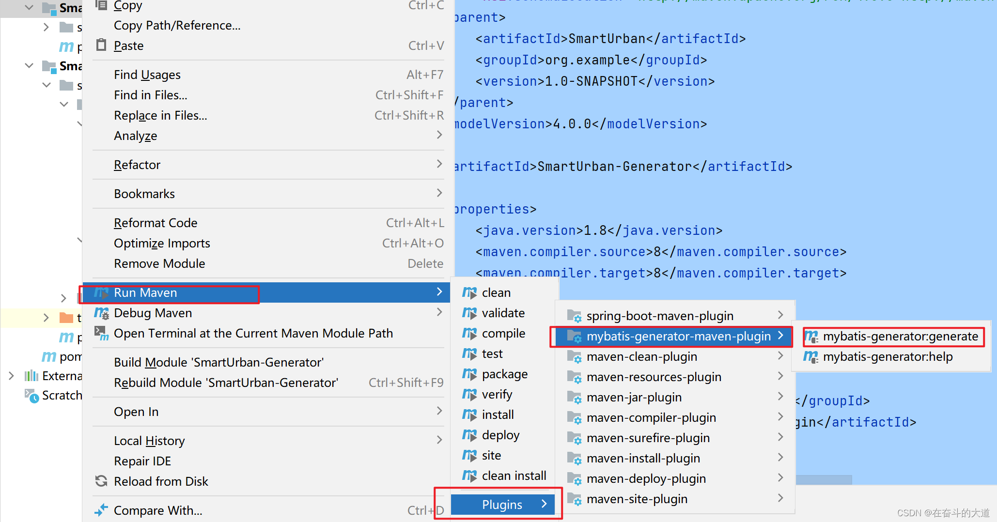Click the Maven icon beside the clean goal
Screen dimensions: 997x522
coord(469,292)
